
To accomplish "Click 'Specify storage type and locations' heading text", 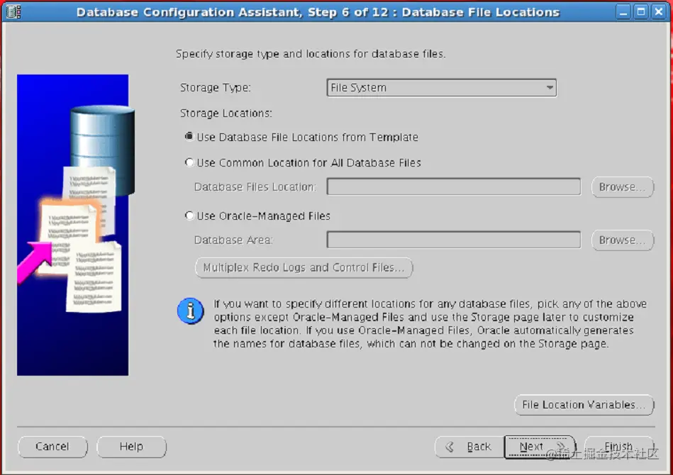I will pos(311,54).
